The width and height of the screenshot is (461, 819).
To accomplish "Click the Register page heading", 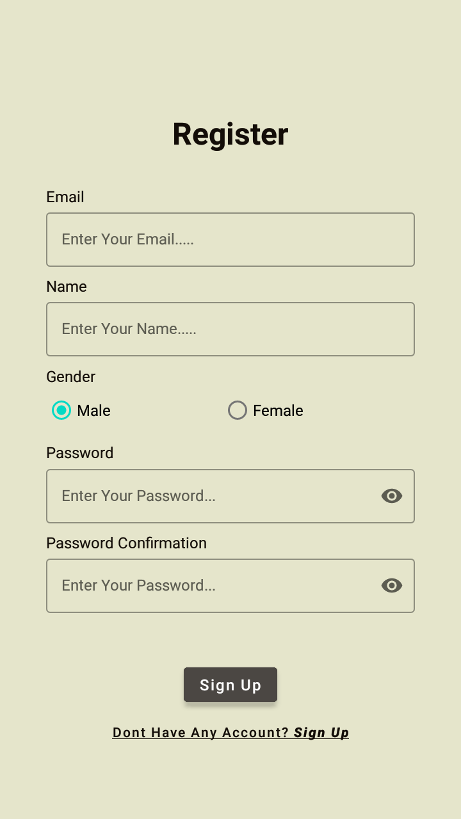I will tap(230, 134).
